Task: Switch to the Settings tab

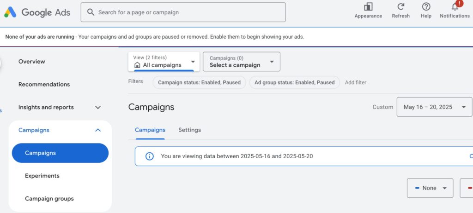Action: pyautogui.click(x=189, y=130)
